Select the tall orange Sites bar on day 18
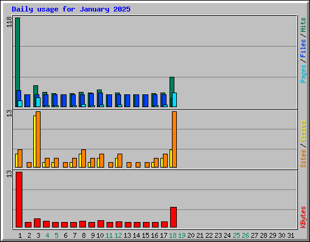Image resolution: width=310 pixels, height=242 pixels. click(174, 139)
